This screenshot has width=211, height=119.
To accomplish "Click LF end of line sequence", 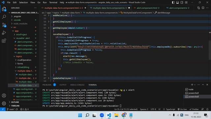I will click(x=160, y=109).
